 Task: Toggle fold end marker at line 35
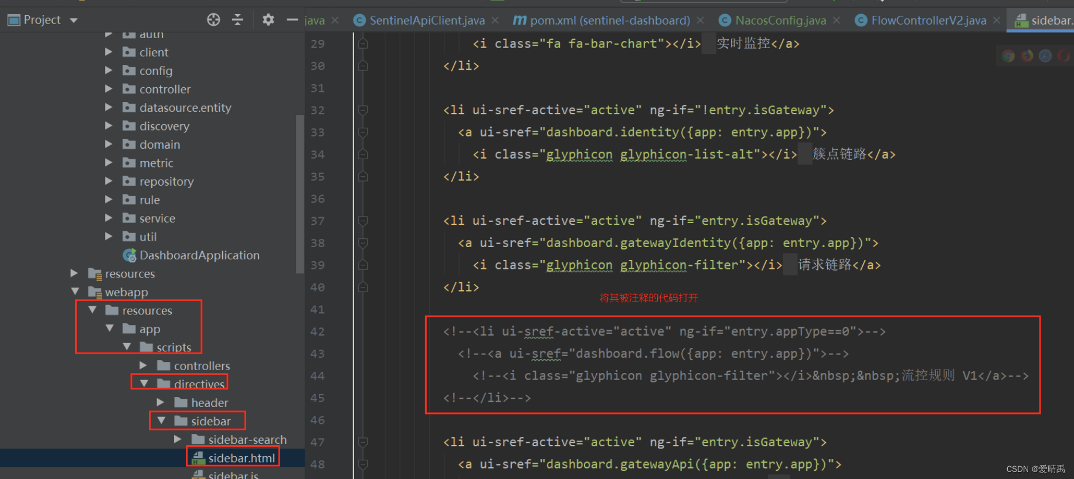(x=363, y=176)
